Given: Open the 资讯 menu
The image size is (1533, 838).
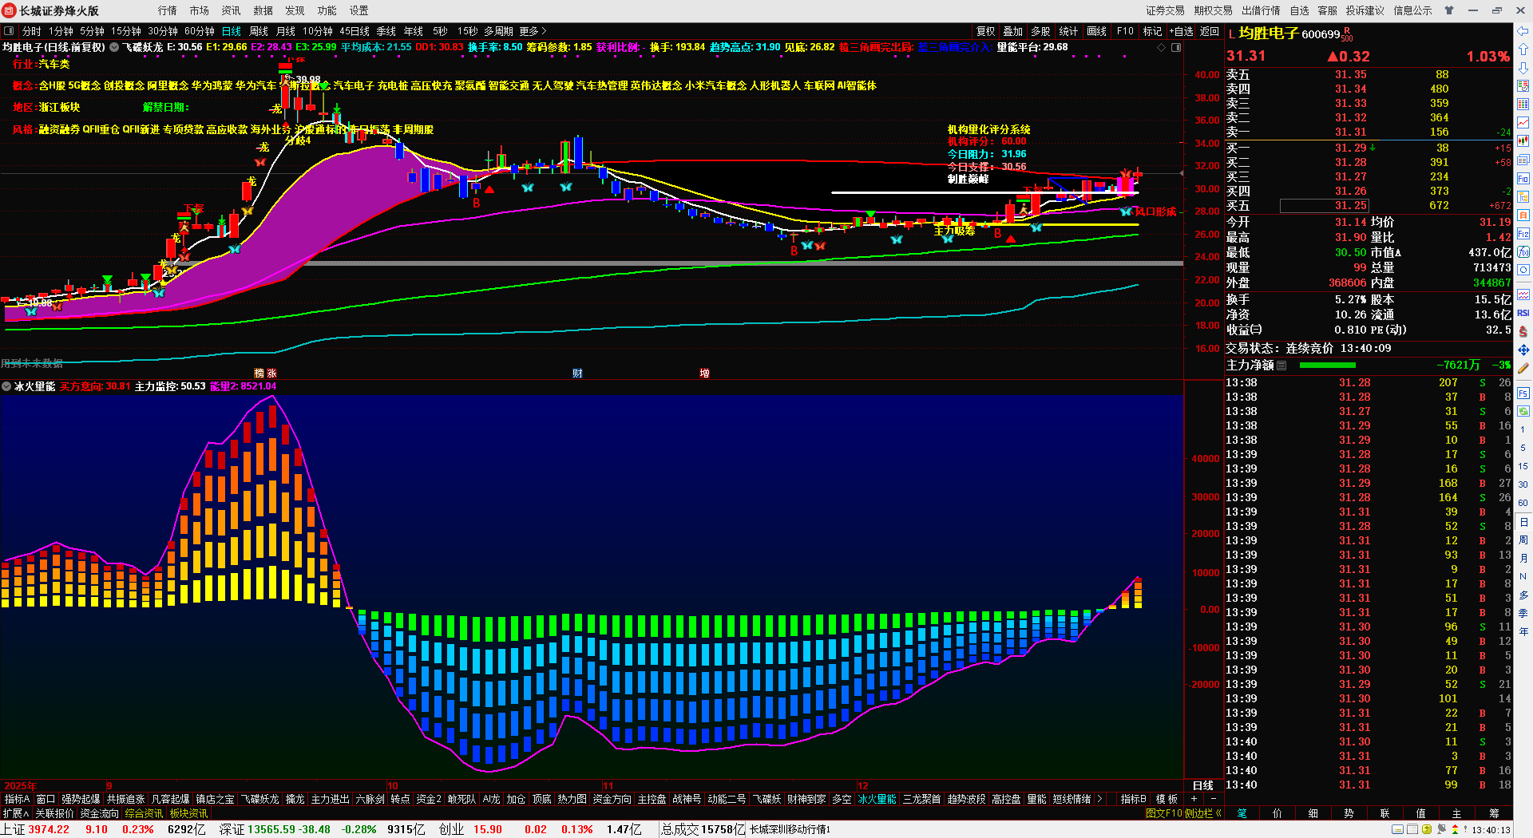Looking at the screenshot, I should pyautogui.click(x=232, y=10).
